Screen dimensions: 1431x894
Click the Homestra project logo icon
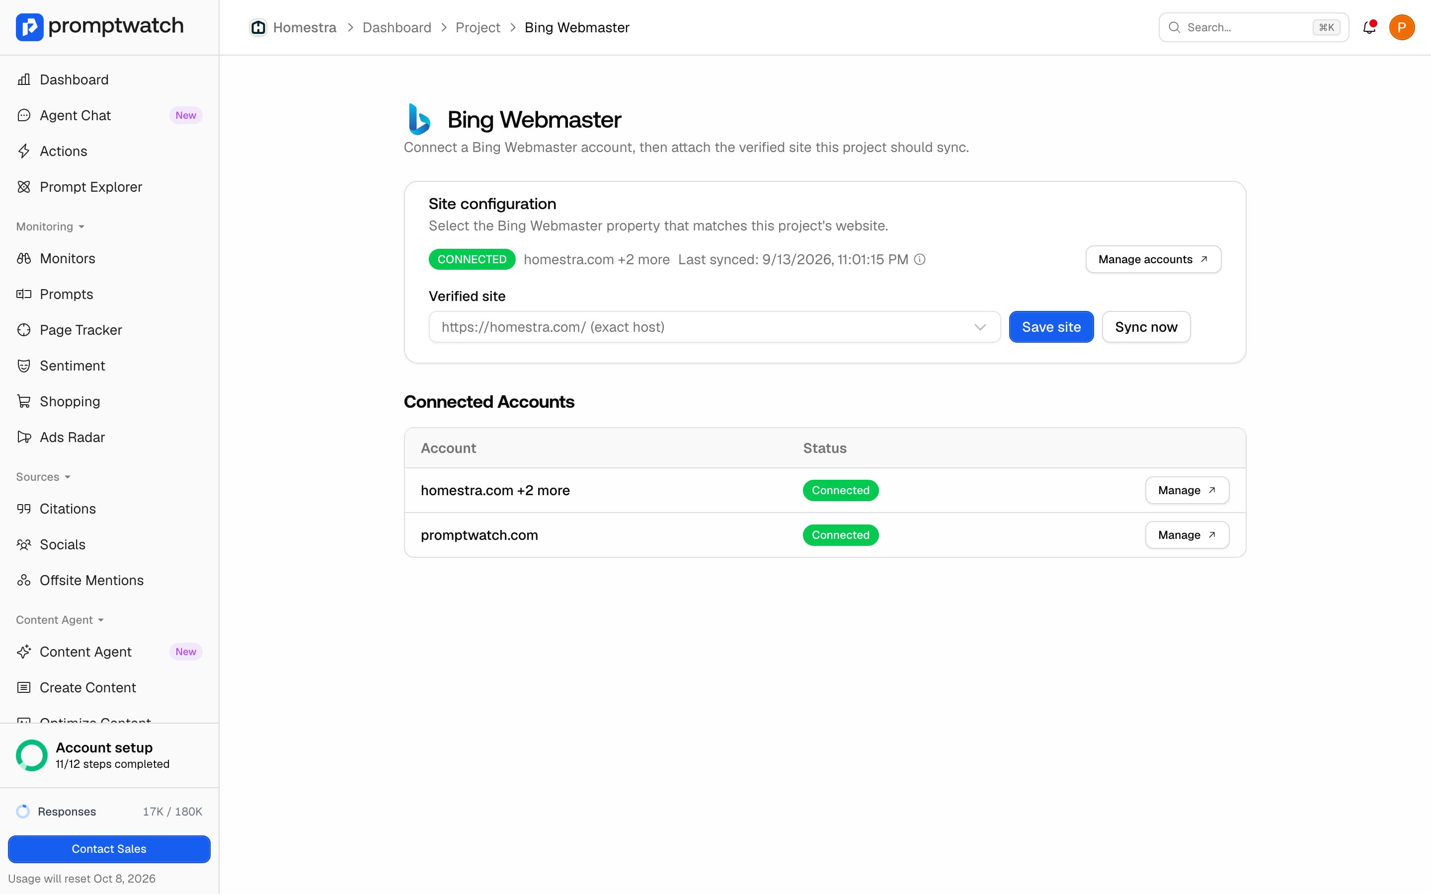(x=258, y=27)
